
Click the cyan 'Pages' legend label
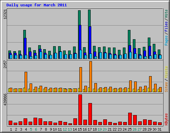coord(166,41)
